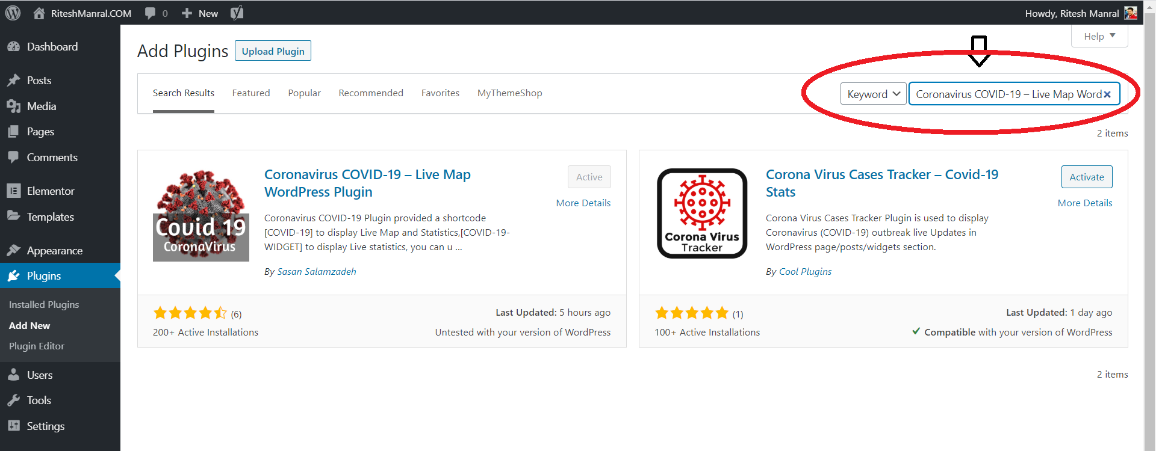1156x451 pixels.
Task: Open Add New plugins submenu item
Action: click(30, 325)
